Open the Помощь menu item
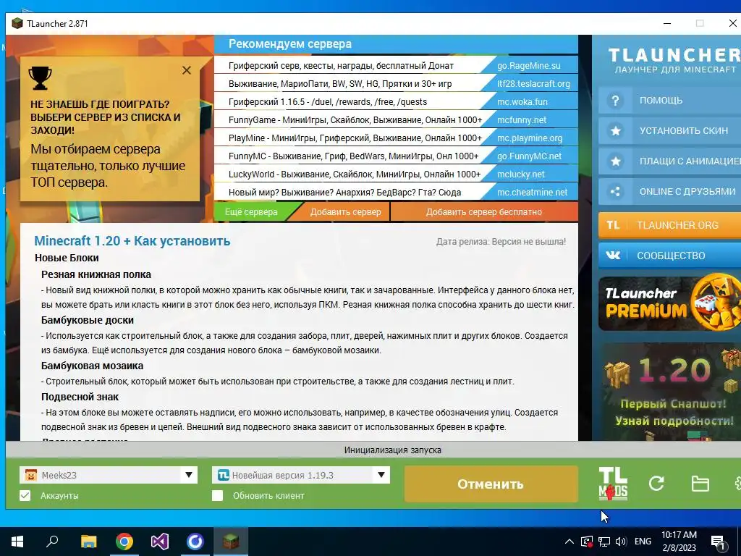This screenshot has width=741, height=556. click(669, 101)
